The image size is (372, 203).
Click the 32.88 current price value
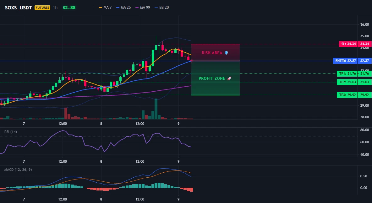pyautogui.click(x=69, y=8)
